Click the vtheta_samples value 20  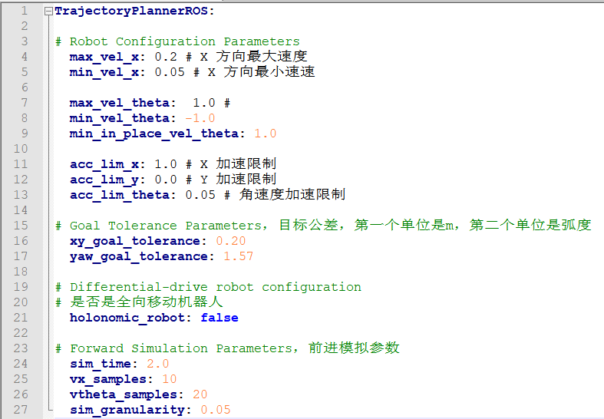point(200,394)
